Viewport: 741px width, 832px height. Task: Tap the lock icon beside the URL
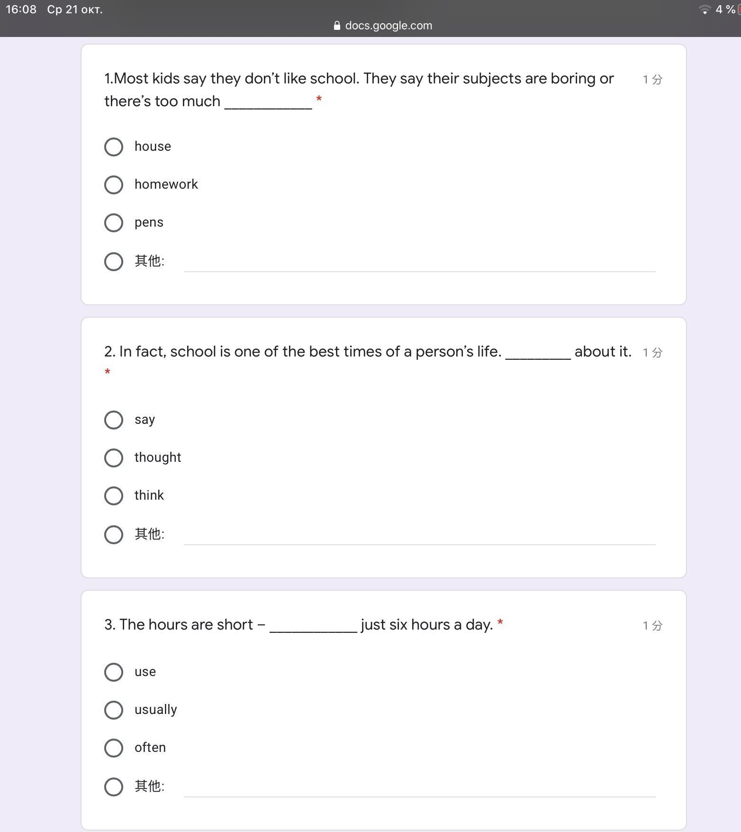(x=337, y=26)
